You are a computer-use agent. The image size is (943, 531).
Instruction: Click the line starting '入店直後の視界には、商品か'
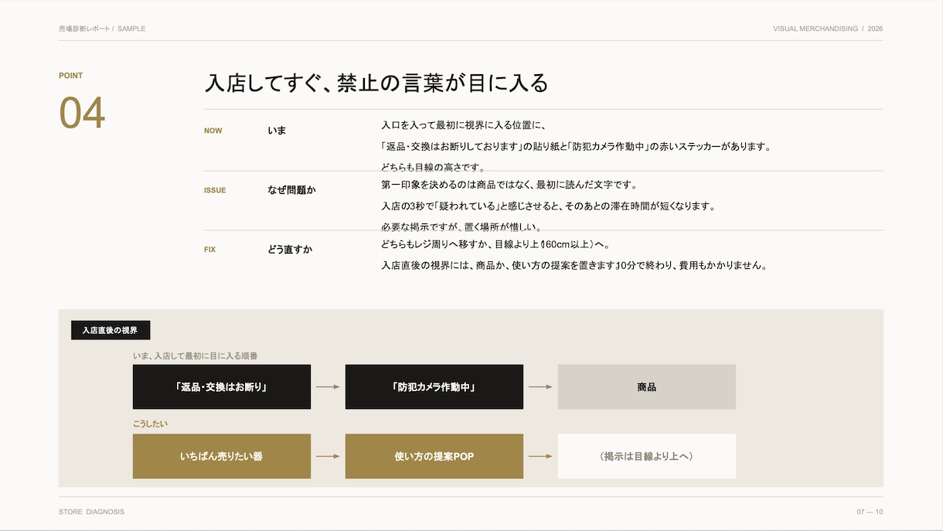574,266
